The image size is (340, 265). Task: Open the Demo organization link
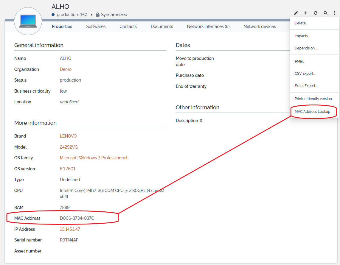(66, 69)
